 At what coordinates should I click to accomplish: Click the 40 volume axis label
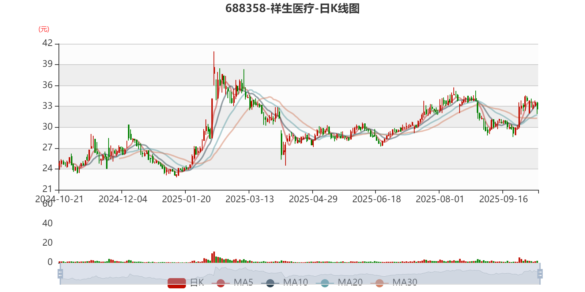coord(48,223)
